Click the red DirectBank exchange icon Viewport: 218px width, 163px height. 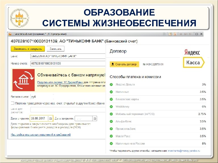click(24, 80)
